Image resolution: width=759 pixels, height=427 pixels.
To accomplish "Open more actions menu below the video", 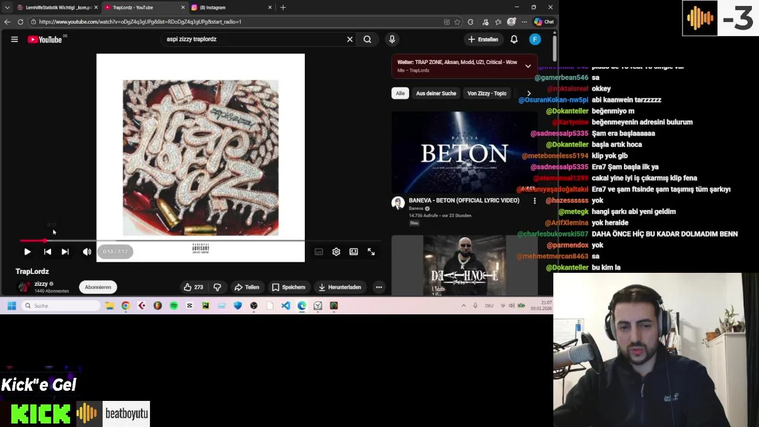I will [379, 287].
